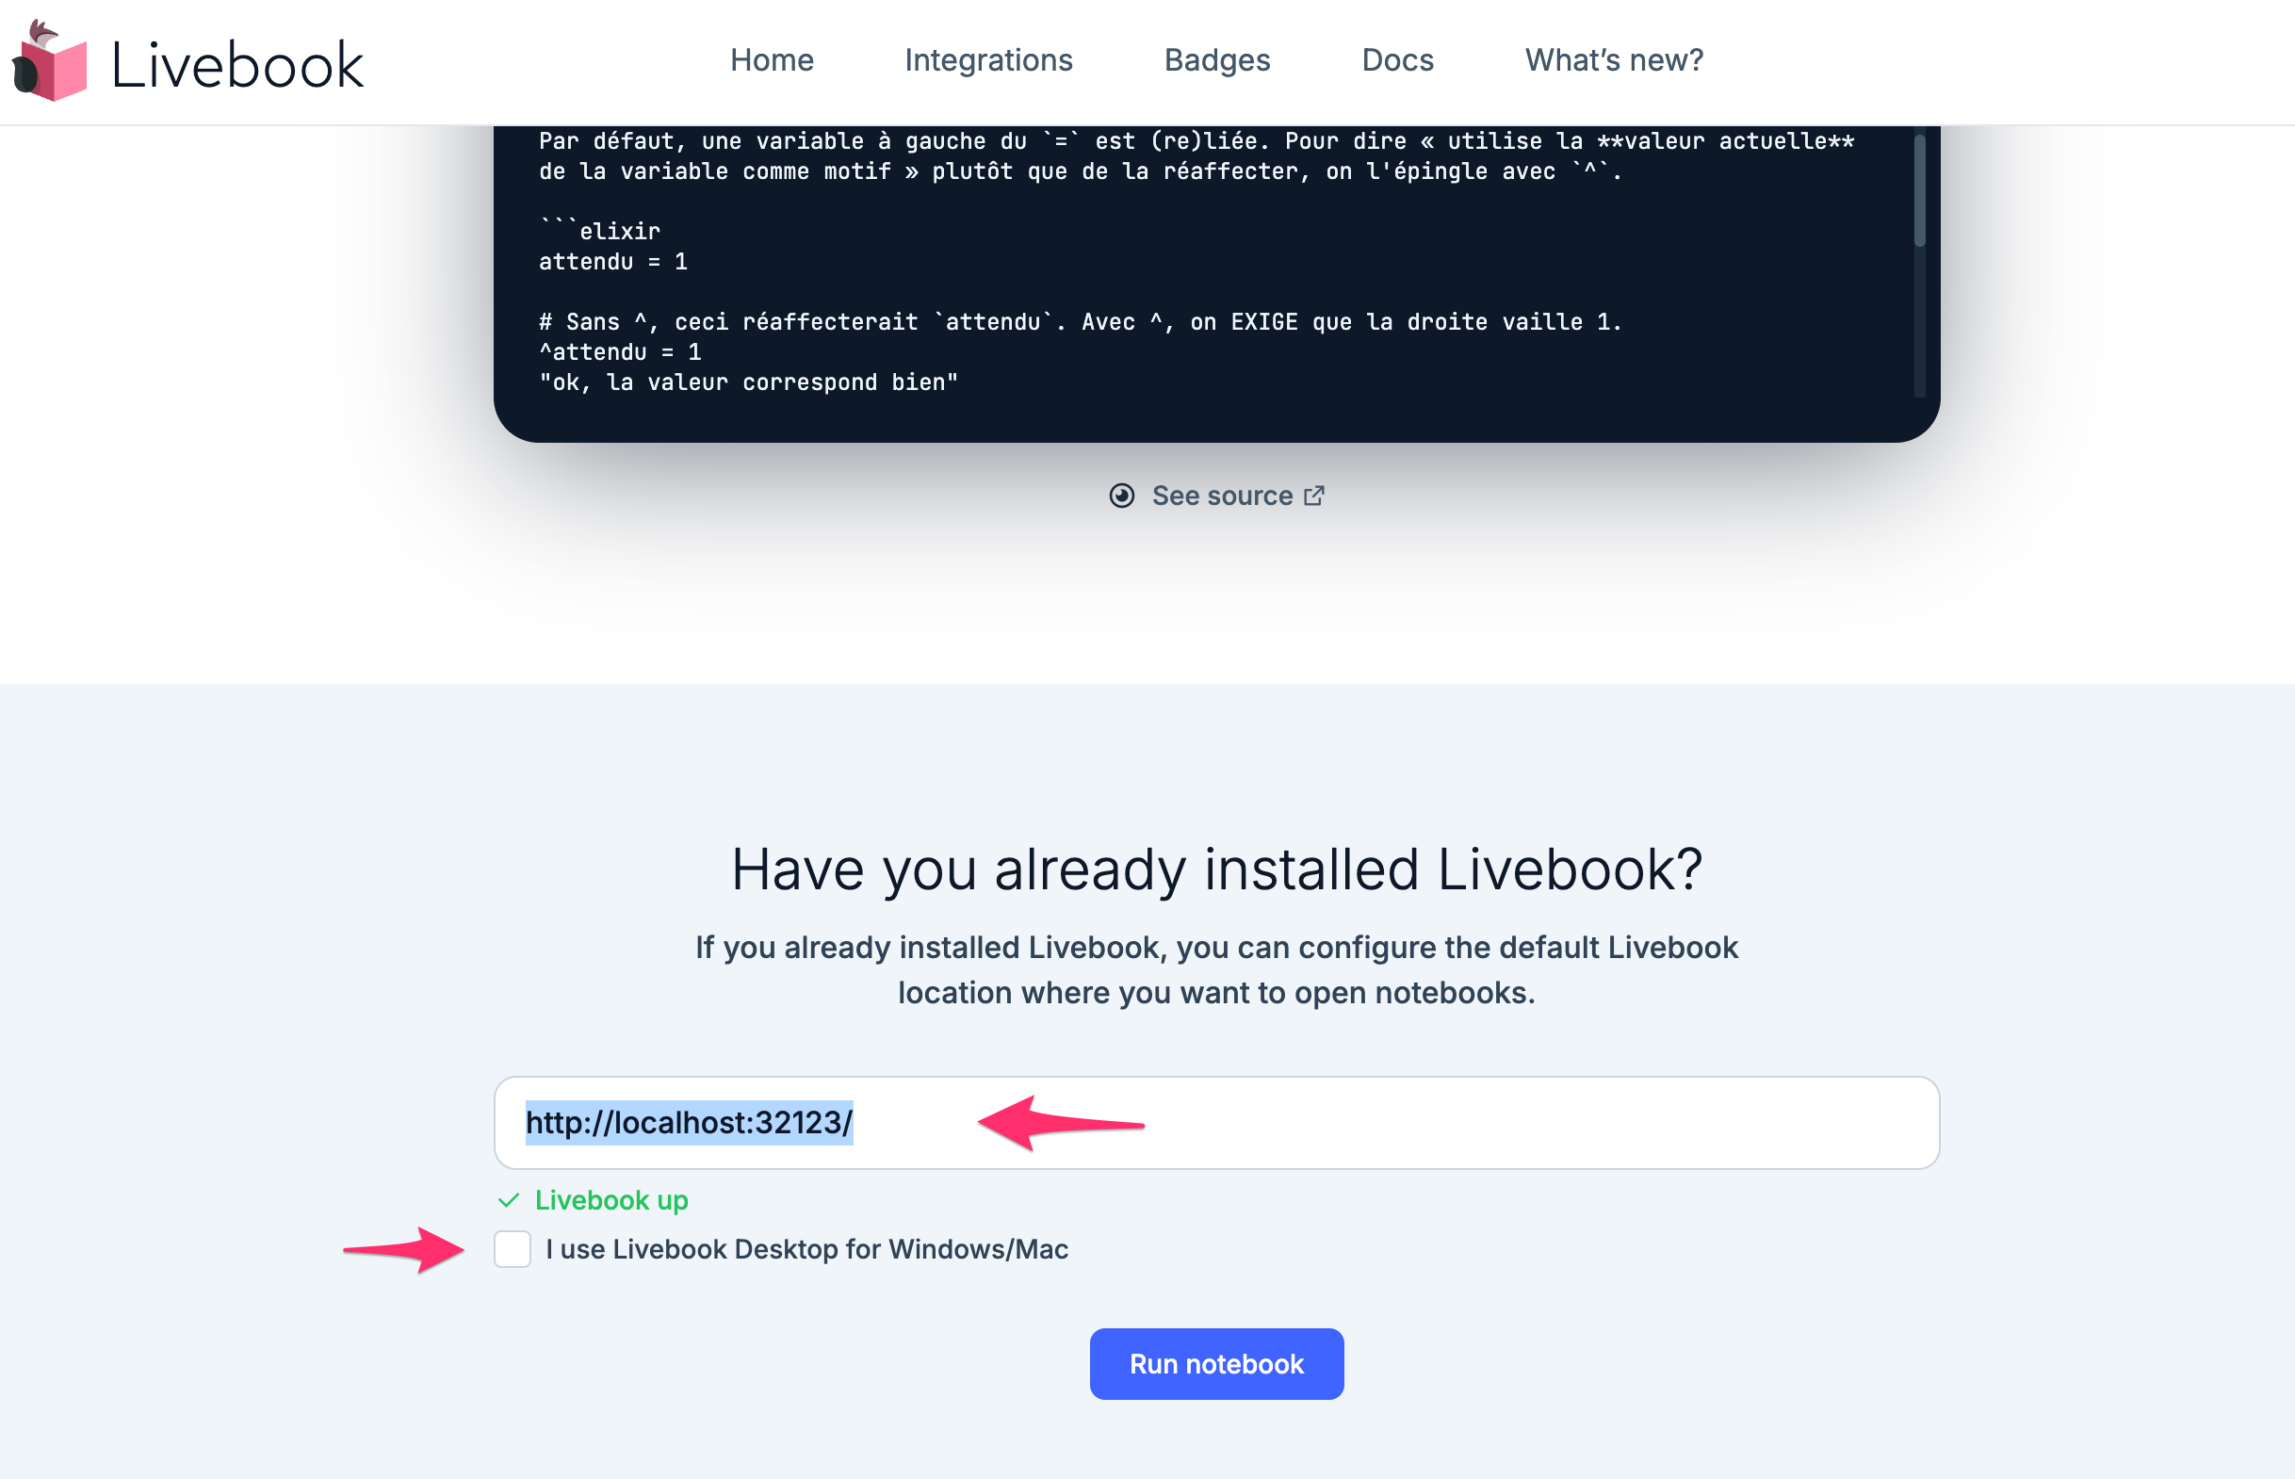
Task: Click the Livebook wordmark text
Action: coord(237,65)
